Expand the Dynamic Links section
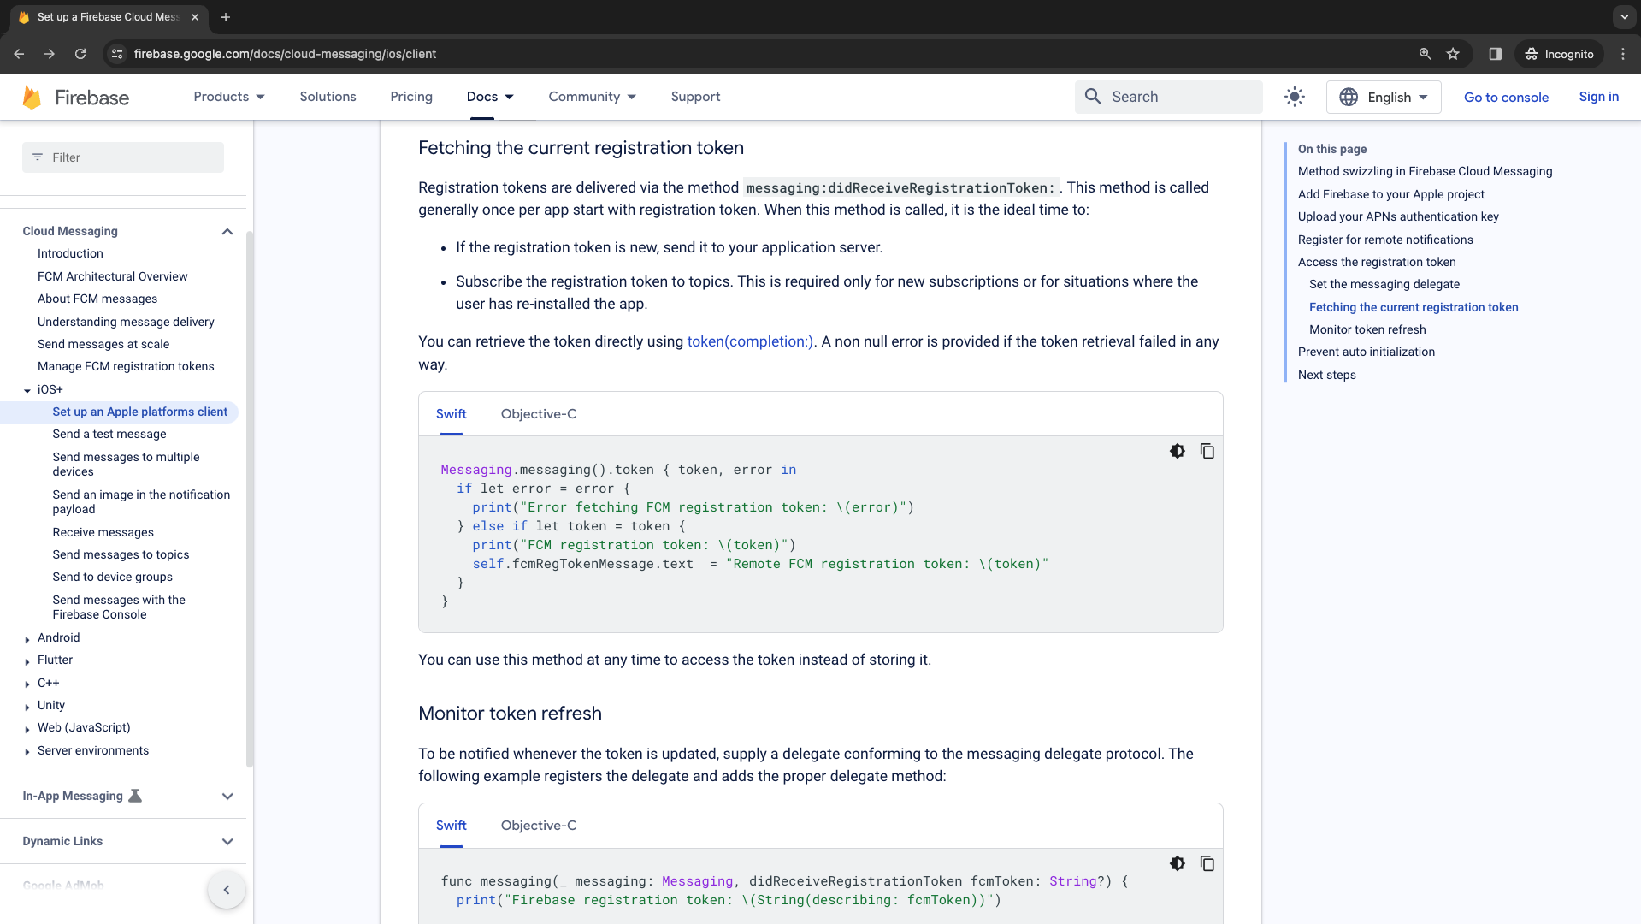This screenshot has width=1641, height=924. click(x=227, y=841)
